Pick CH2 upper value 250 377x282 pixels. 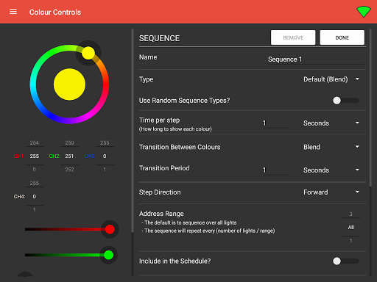[x=69, y=142]
